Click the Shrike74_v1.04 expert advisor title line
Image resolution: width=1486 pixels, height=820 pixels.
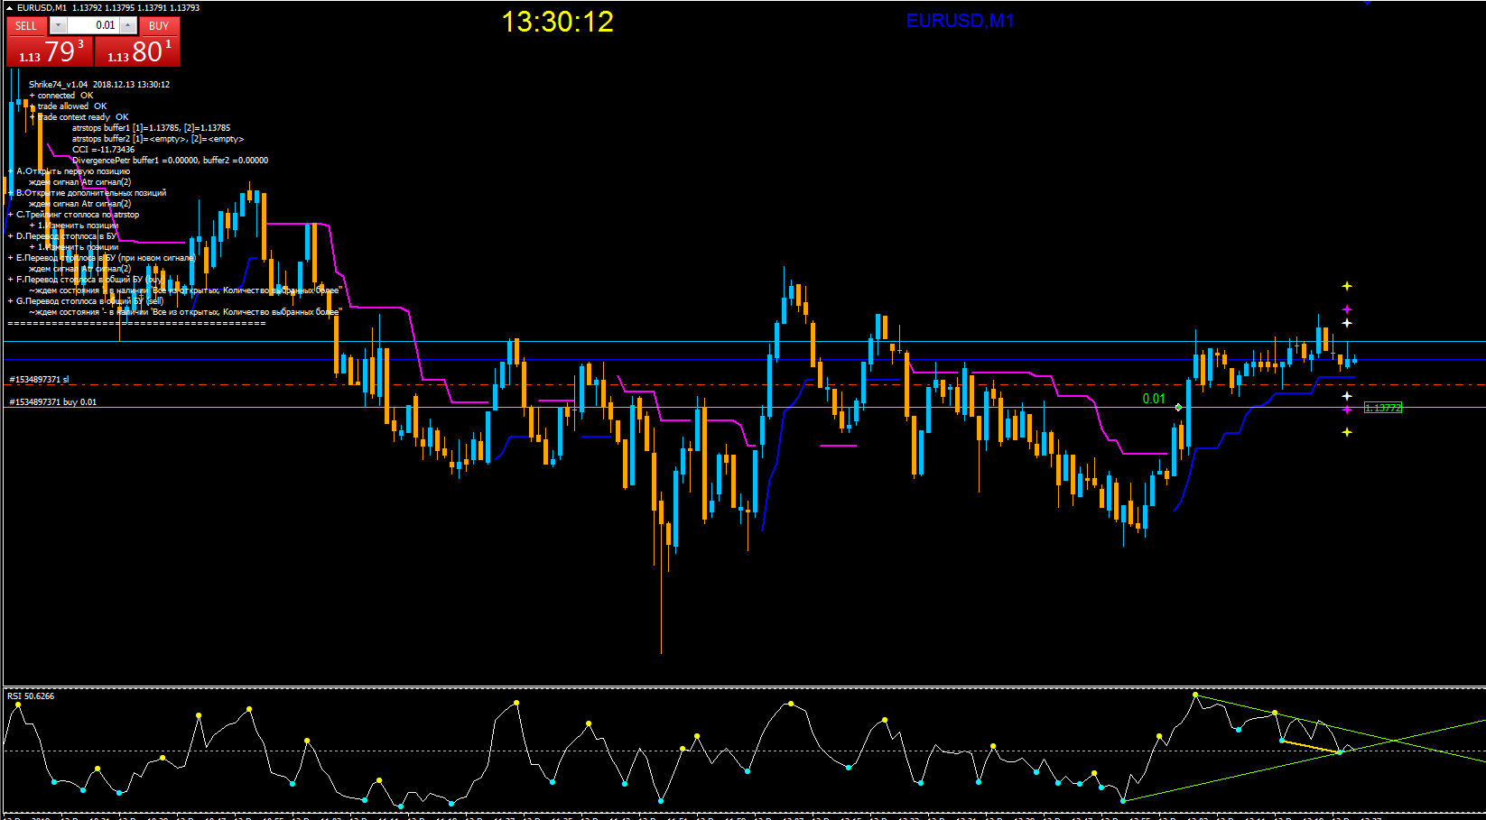pyautogui.click(x=99, y=85)
